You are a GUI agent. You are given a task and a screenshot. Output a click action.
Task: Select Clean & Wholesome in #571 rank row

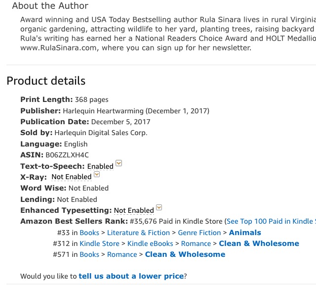pos(185,254)
